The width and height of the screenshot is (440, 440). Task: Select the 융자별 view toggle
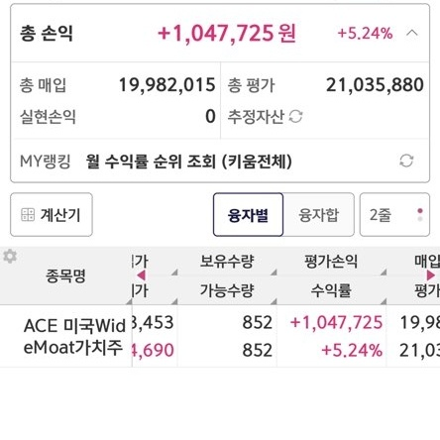[248, 215]
